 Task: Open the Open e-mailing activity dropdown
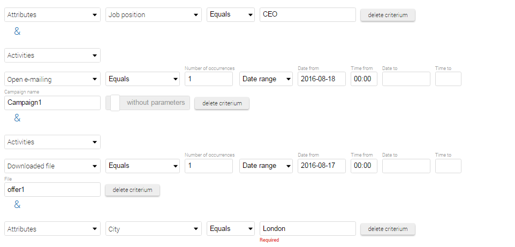pos(52,79)
